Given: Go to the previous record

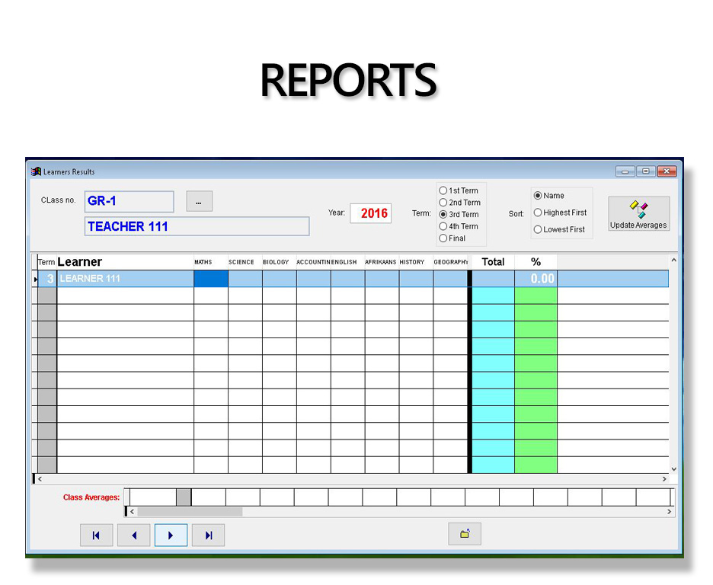Looking at the screenshot, I should 134,535.
